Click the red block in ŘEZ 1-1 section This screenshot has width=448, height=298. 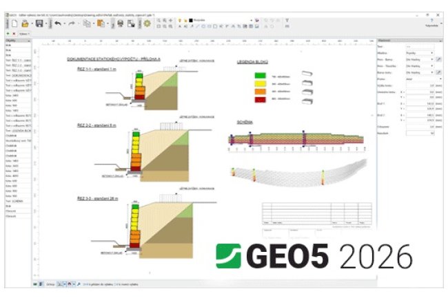pos(139,97)
